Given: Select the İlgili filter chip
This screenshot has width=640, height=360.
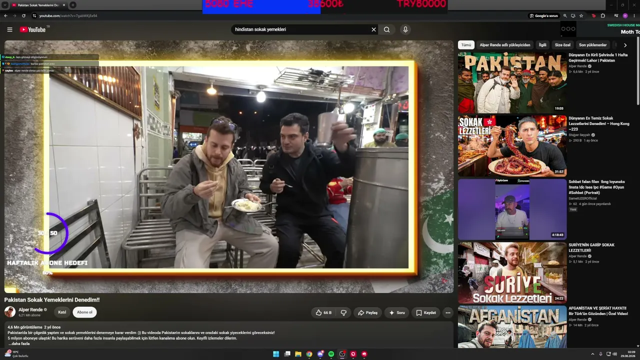Looking at the screenshot, I should (542, 45).
